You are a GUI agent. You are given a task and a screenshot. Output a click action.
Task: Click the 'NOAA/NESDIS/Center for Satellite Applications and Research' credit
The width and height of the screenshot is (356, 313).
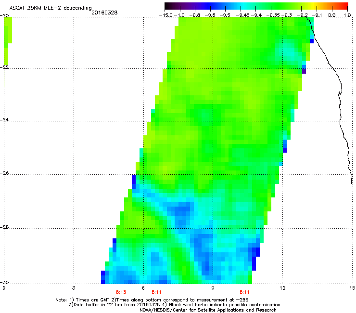tap(208, 310)
